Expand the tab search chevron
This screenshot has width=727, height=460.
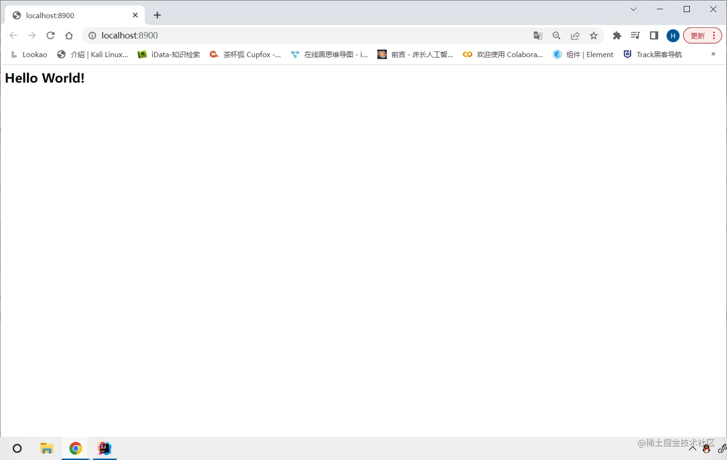[x=634, y=9]
